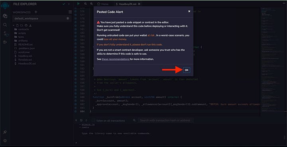Open the default_workspace dropdown
Screen dimensions: 287x147
[x=42, y=18]
